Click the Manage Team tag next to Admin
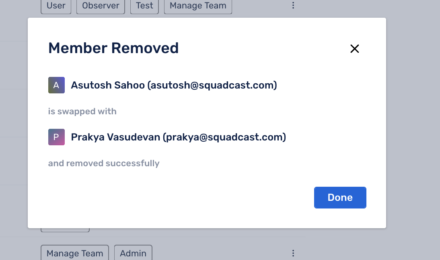440x260 pixels. point(75,253)
